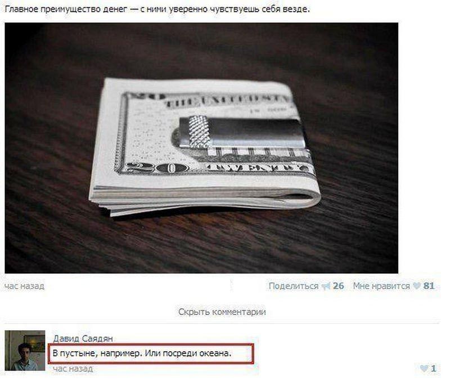Click the share count 26

[x=339, y=286]
